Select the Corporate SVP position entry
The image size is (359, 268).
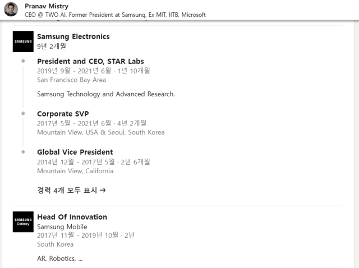(63, 114)
